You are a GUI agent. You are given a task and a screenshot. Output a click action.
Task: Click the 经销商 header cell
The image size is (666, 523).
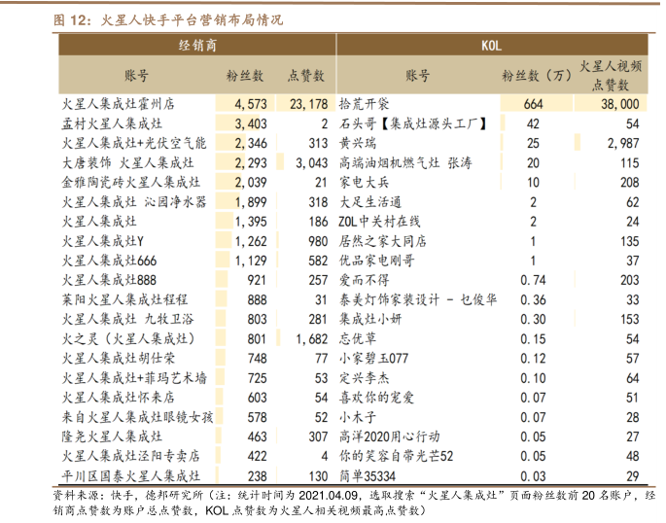[x=197, y=46]
